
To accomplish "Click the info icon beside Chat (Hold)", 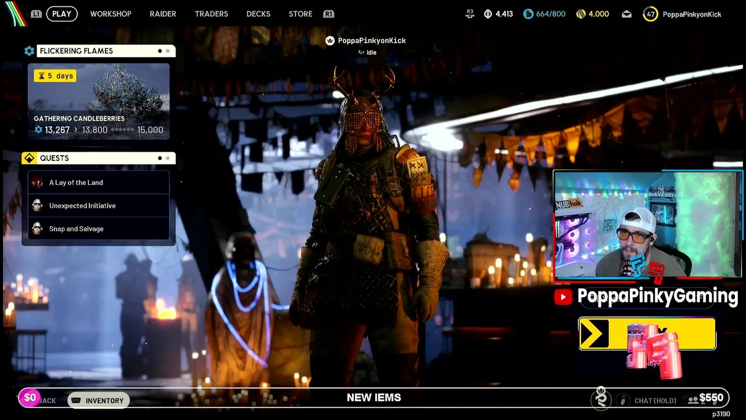I will pos(623,400).
